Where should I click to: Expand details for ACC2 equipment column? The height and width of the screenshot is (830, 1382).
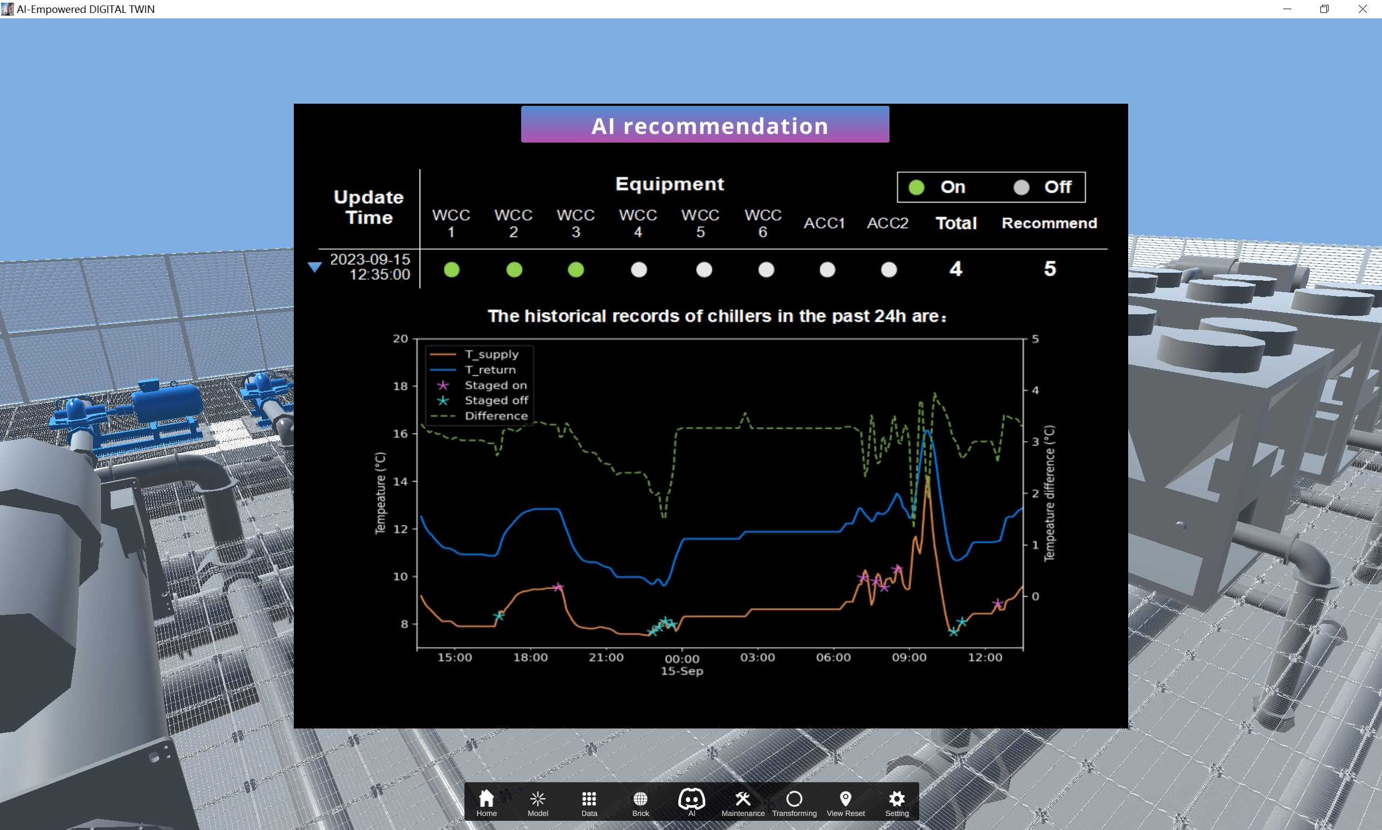pyautogui.click(x=888, y=223)
